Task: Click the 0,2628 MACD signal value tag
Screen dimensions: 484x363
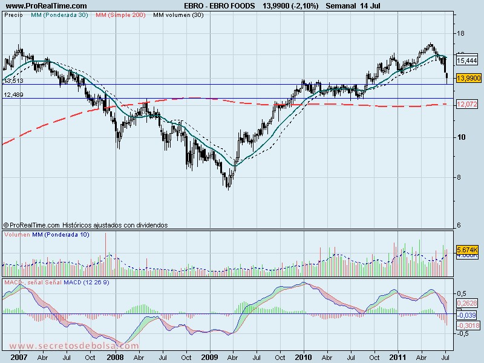Action: pos(467,303)
